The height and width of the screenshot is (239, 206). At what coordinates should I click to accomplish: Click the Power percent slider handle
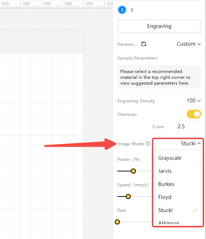coord(133,171)
